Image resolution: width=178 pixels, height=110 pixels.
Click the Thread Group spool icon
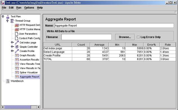tap(12, 21)
